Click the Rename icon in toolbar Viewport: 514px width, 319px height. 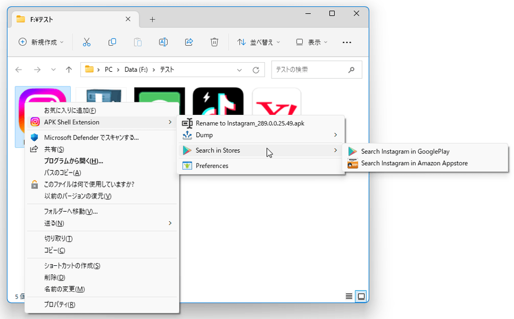pos(163,42)
